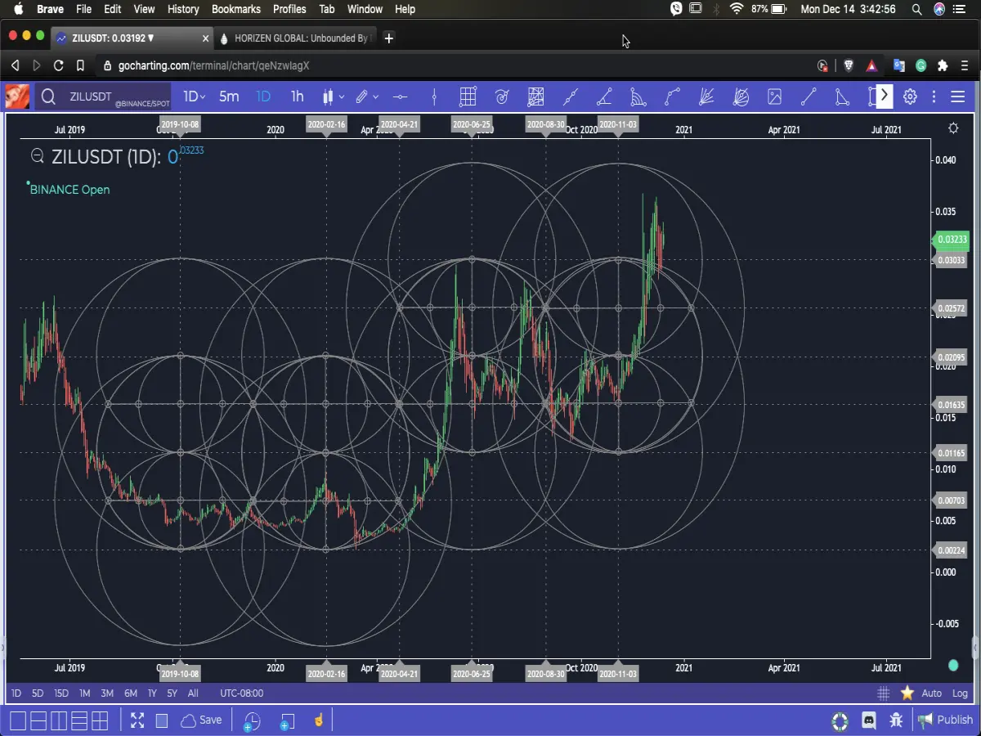This screenshot has width=981, height=736.
Task: Select the spiral circle tool
Action: click(x=502, y=96)
